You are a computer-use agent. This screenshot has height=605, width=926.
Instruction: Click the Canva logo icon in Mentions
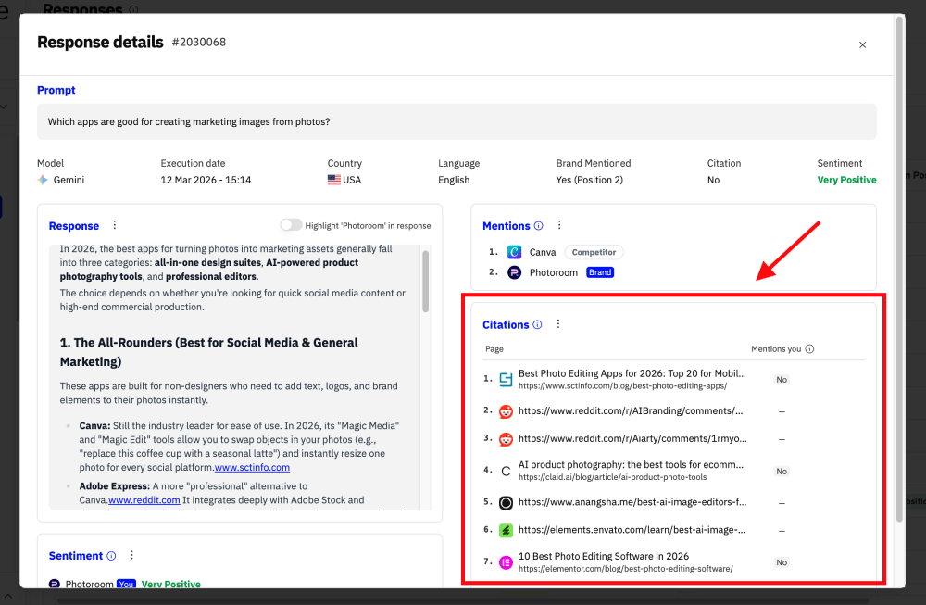pos(515,252)
